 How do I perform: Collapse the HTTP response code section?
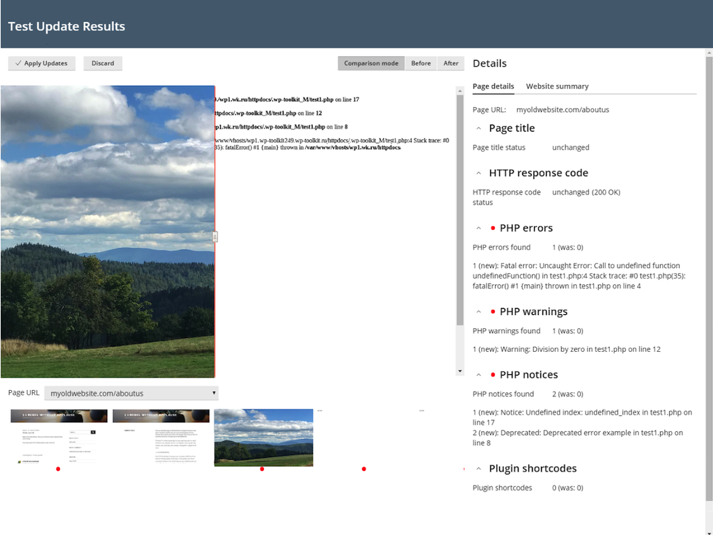click(x=478, y=172)
